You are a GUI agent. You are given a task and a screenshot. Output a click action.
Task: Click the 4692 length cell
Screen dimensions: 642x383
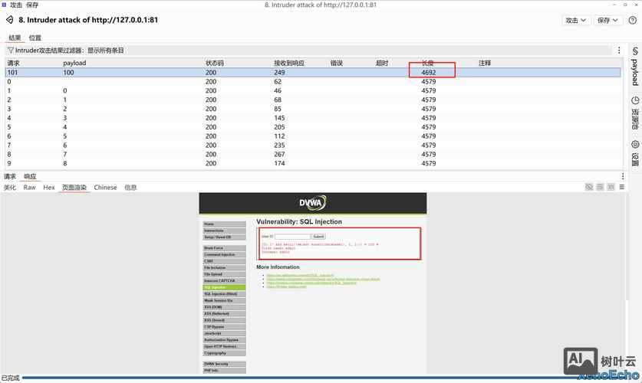429,72
